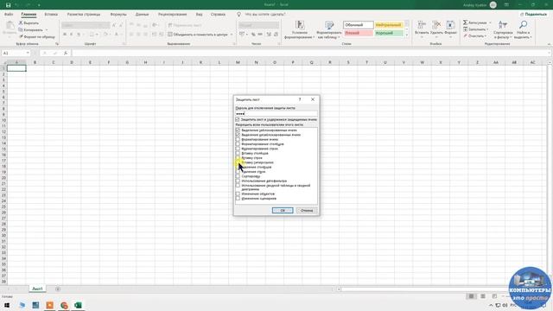Check 'Форматирование строк' checkbox

[x=238, y=149]
